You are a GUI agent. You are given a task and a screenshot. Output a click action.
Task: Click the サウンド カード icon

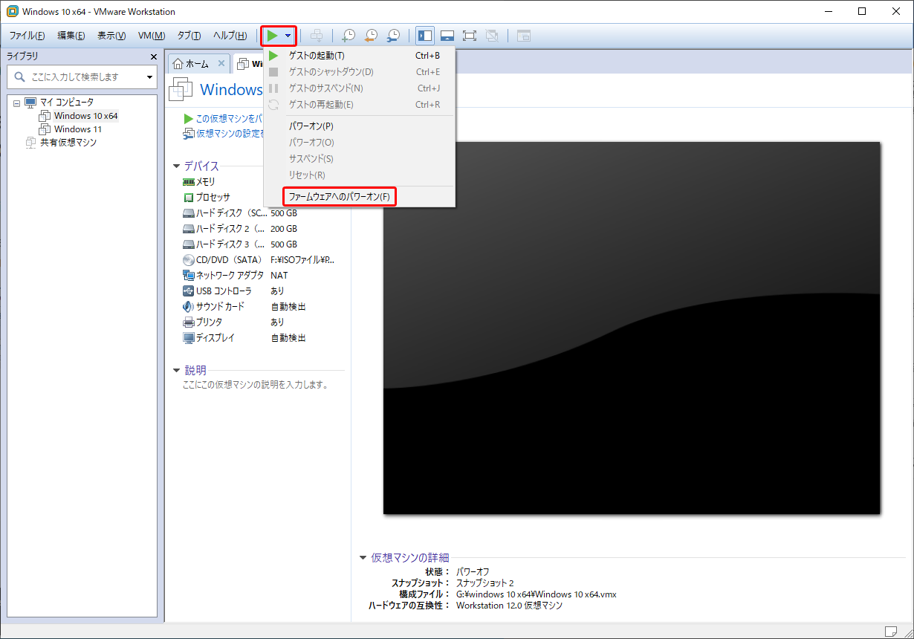click(x=189, y=307)
